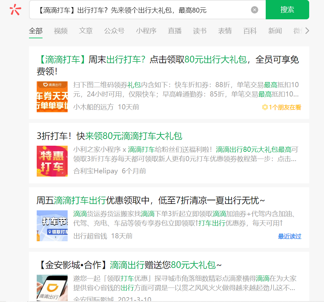
Task: Open article 周五滴滴打车出行优惠领取中
Action: (x=151, y=200)
